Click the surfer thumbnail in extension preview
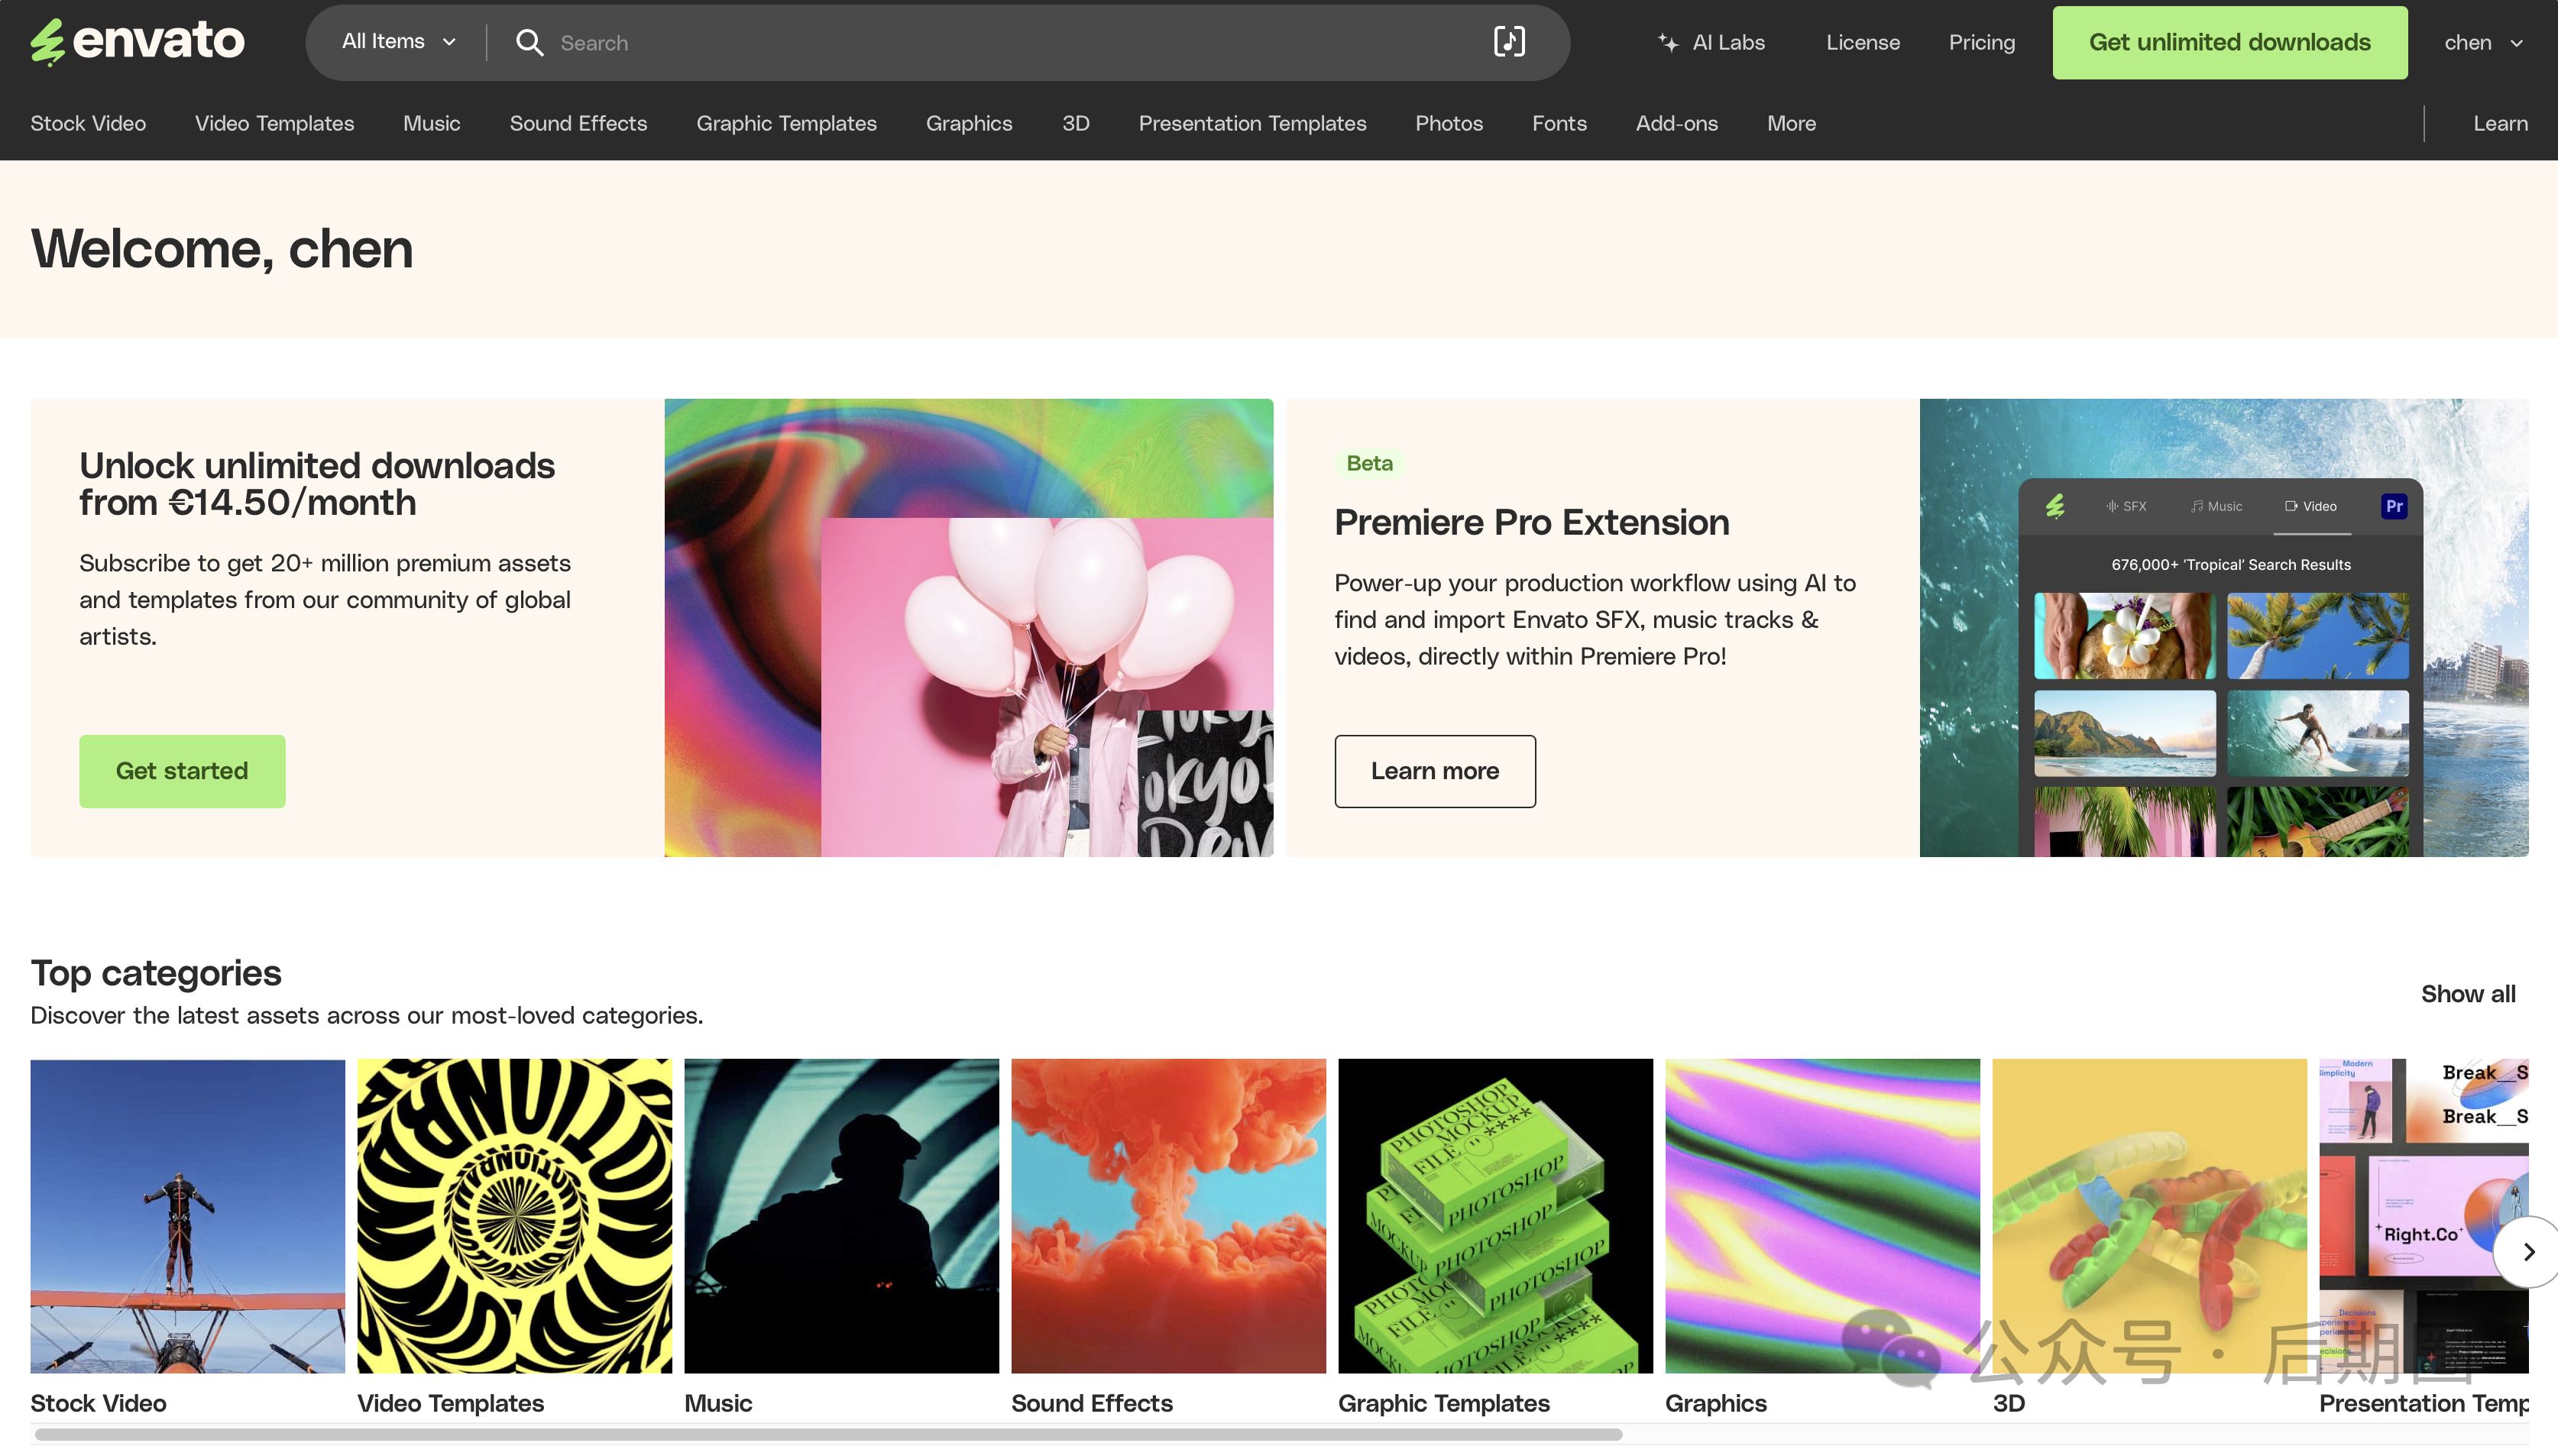The height and width of the screenshot is (1456, 2558). (2317, 733)
